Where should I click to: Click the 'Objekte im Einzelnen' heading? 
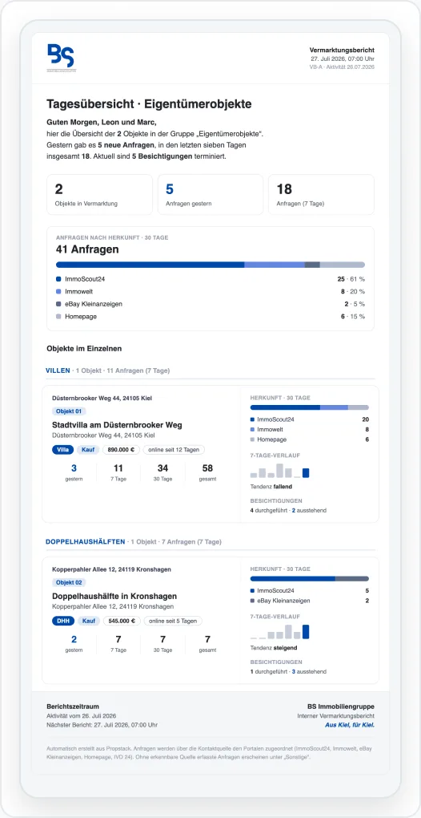click(x=84, y=349)
